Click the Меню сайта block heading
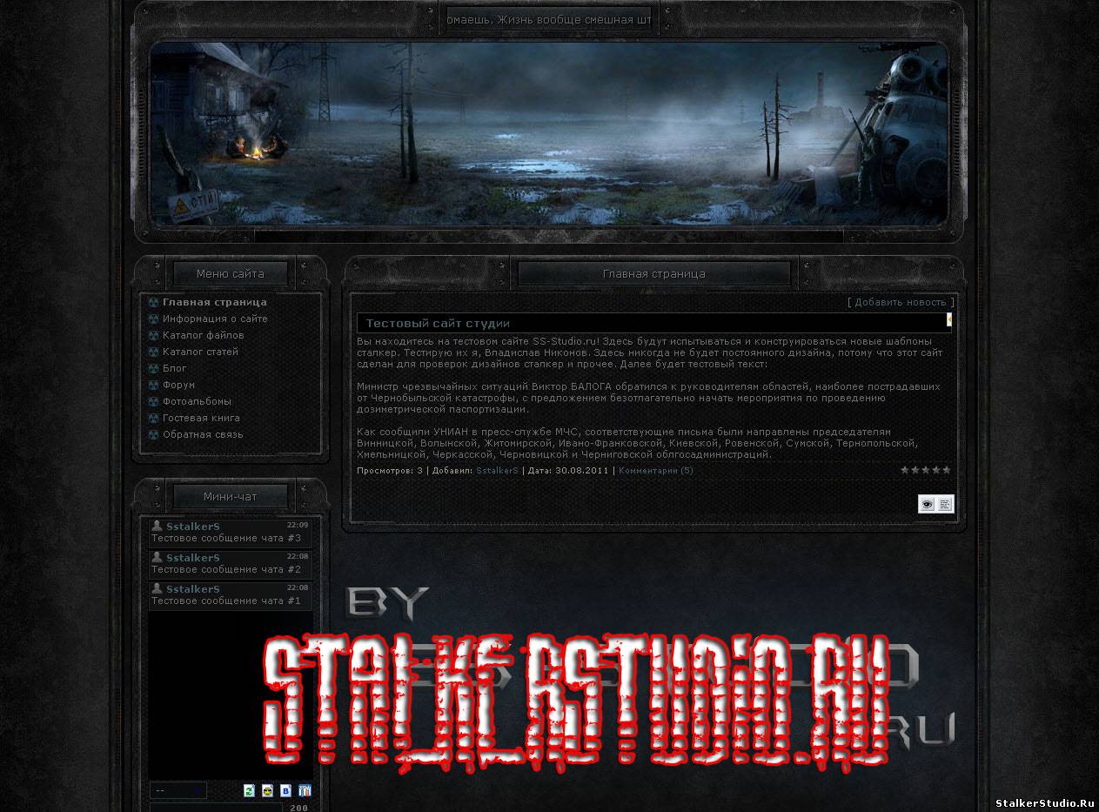The width and height of the screenshot is (1099, 812). click(231, 273)
